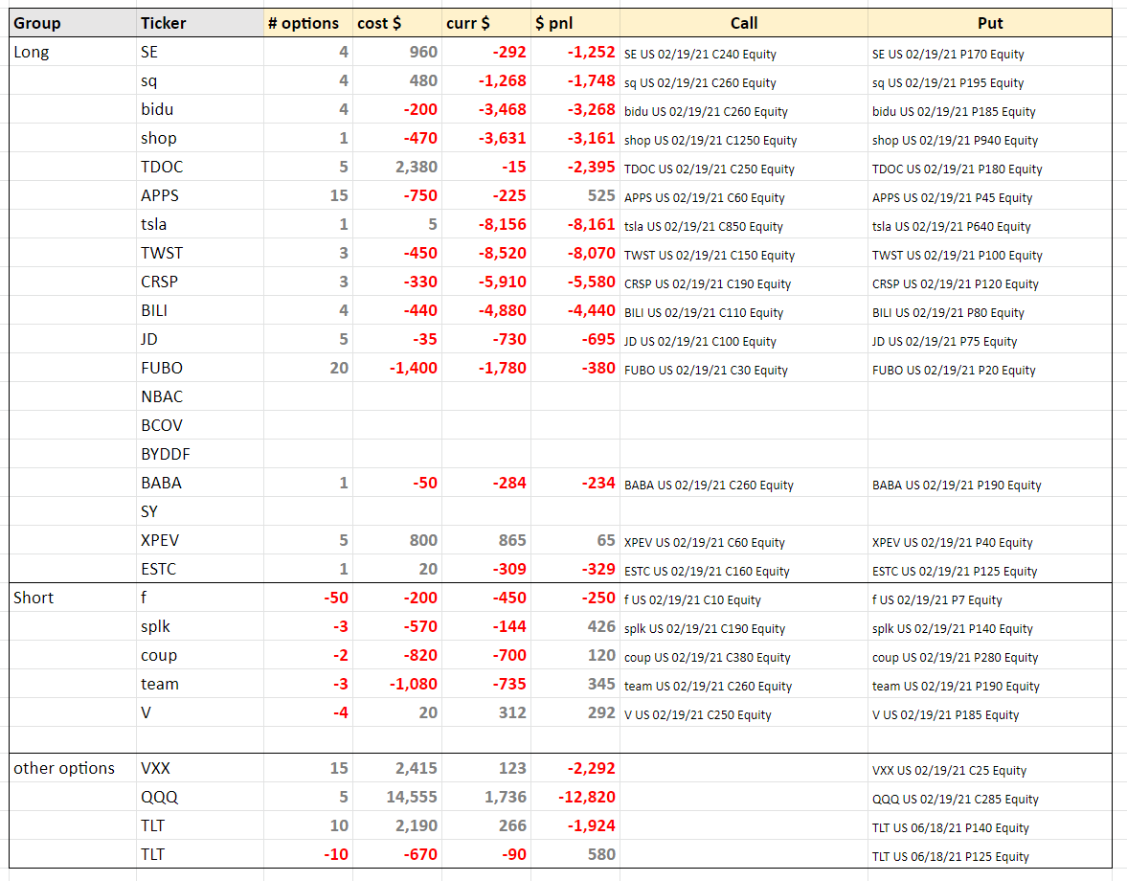
Task: Click 'BABA US 02/19/21 C260 Equity' call cell
Action: (x=744, y=483)
